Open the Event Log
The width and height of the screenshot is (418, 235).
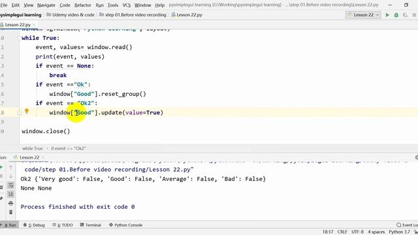click(x=407, y=225)
